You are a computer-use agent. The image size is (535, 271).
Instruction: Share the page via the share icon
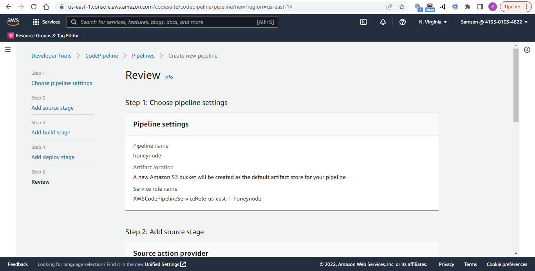(389, 6)
